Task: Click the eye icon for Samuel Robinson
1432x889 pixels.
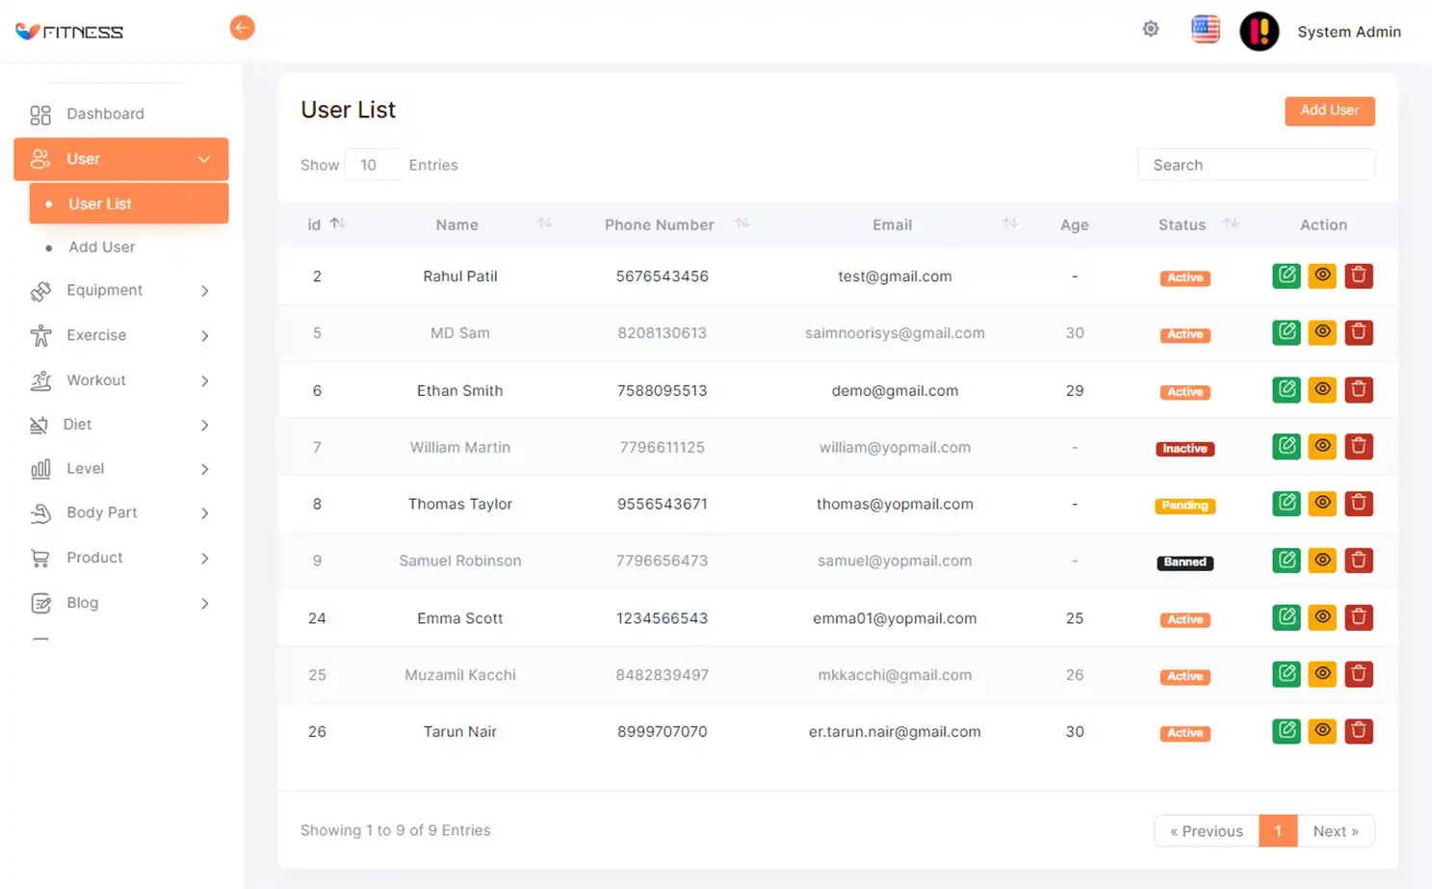Action: [1322, 561]
